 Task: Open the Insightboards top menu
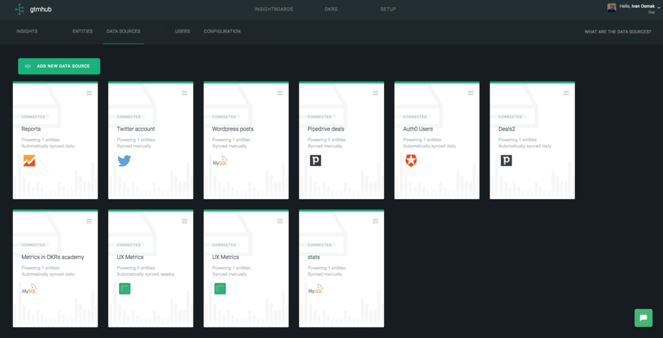(274, 9)
